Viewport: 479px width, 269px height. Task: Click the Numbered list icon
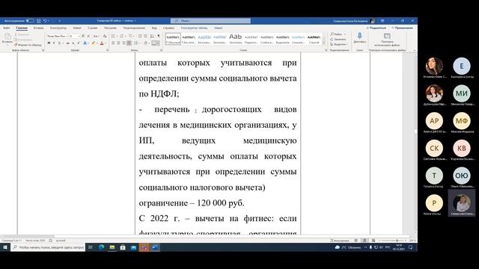point(122,36)
